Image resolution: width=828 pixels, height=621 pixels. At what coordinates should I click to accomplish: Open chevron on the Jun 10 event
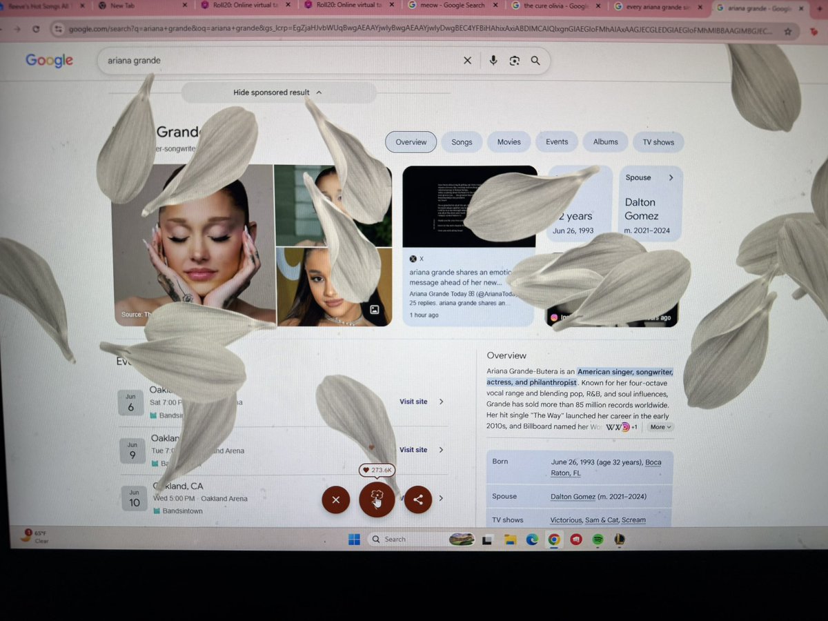[441, 498]
